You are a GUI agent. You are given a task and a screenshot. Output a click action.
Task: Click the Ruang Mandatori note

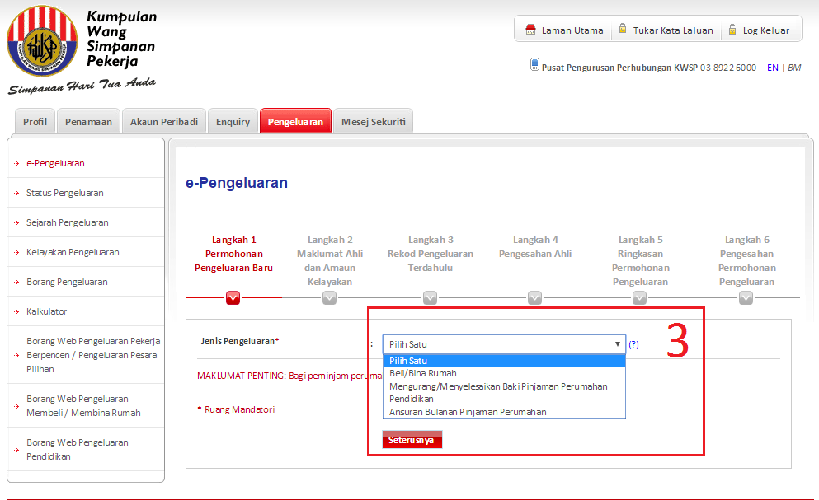tap(236, 409)
